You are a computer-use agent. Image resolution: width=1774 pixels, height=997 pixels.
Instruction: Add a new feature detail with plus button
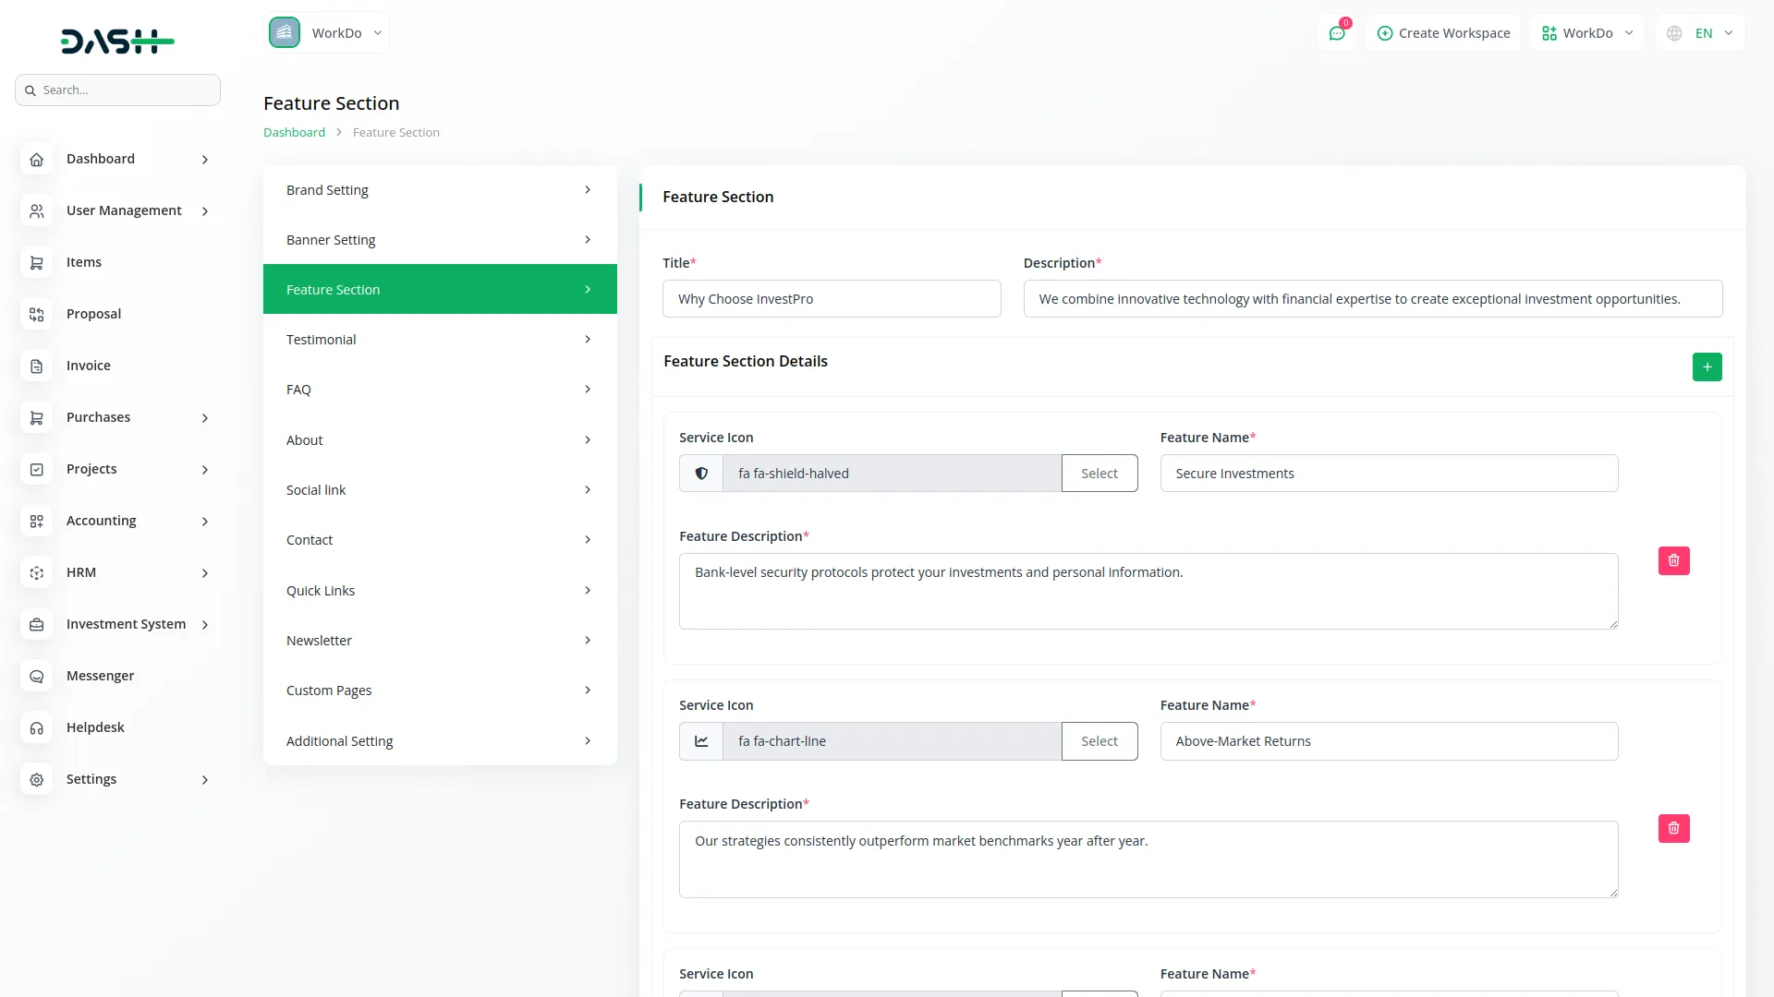(1707, 367)
